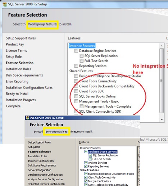
Task: Select Setup Role in the Enterprise Evaluation window
Action: pos(34,147)
